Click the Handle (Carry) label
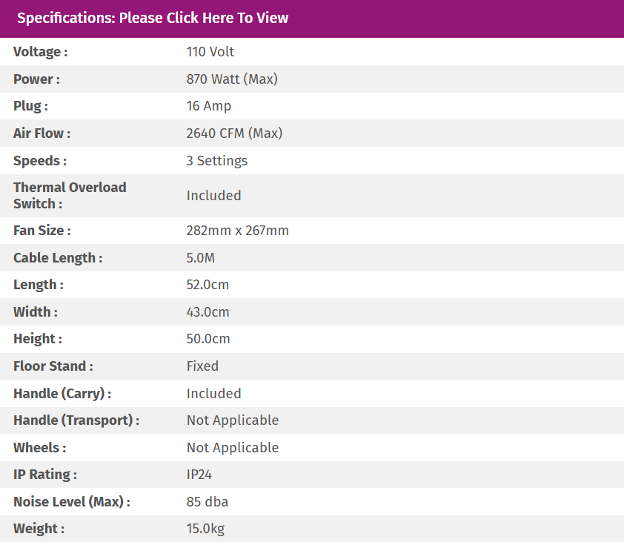 (62, 394)
